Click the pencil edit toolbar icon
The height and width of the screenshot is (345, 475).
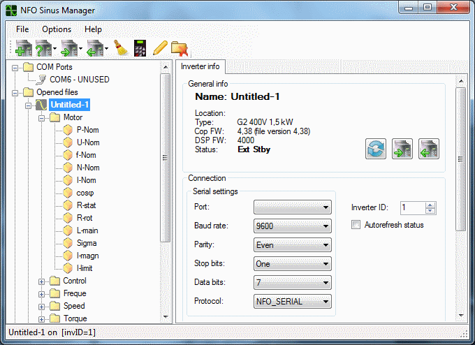pos(160,48)
